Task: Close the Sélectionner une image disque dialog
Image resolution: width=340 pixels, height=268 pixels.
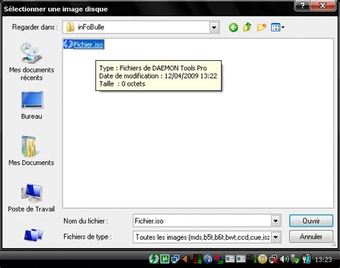Action: [323, 6]
